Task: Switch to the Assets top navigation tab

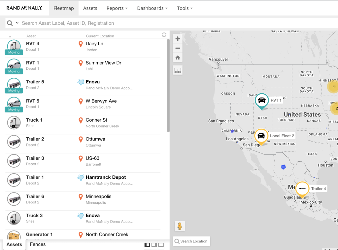Action: tap(90, 8)
